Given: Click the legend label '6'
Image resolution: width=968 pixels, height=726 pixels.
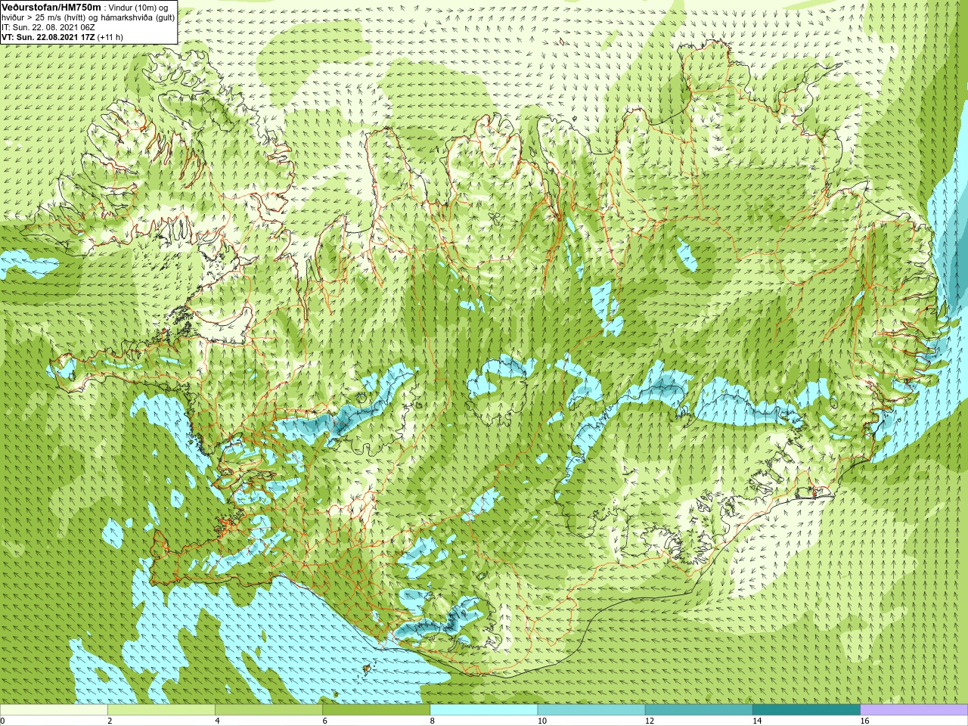Looking at the screenshot, I should [324, 721].
